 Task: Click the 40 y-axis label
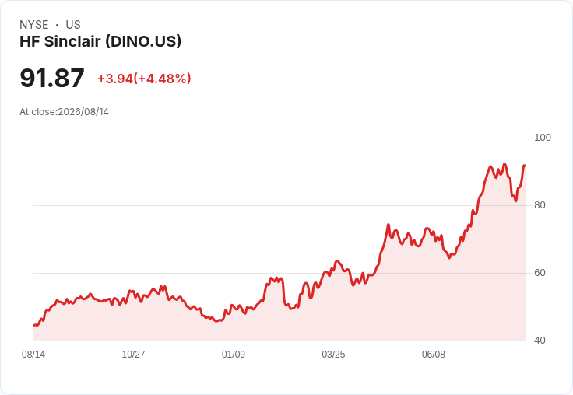click(x=540, y=341)
